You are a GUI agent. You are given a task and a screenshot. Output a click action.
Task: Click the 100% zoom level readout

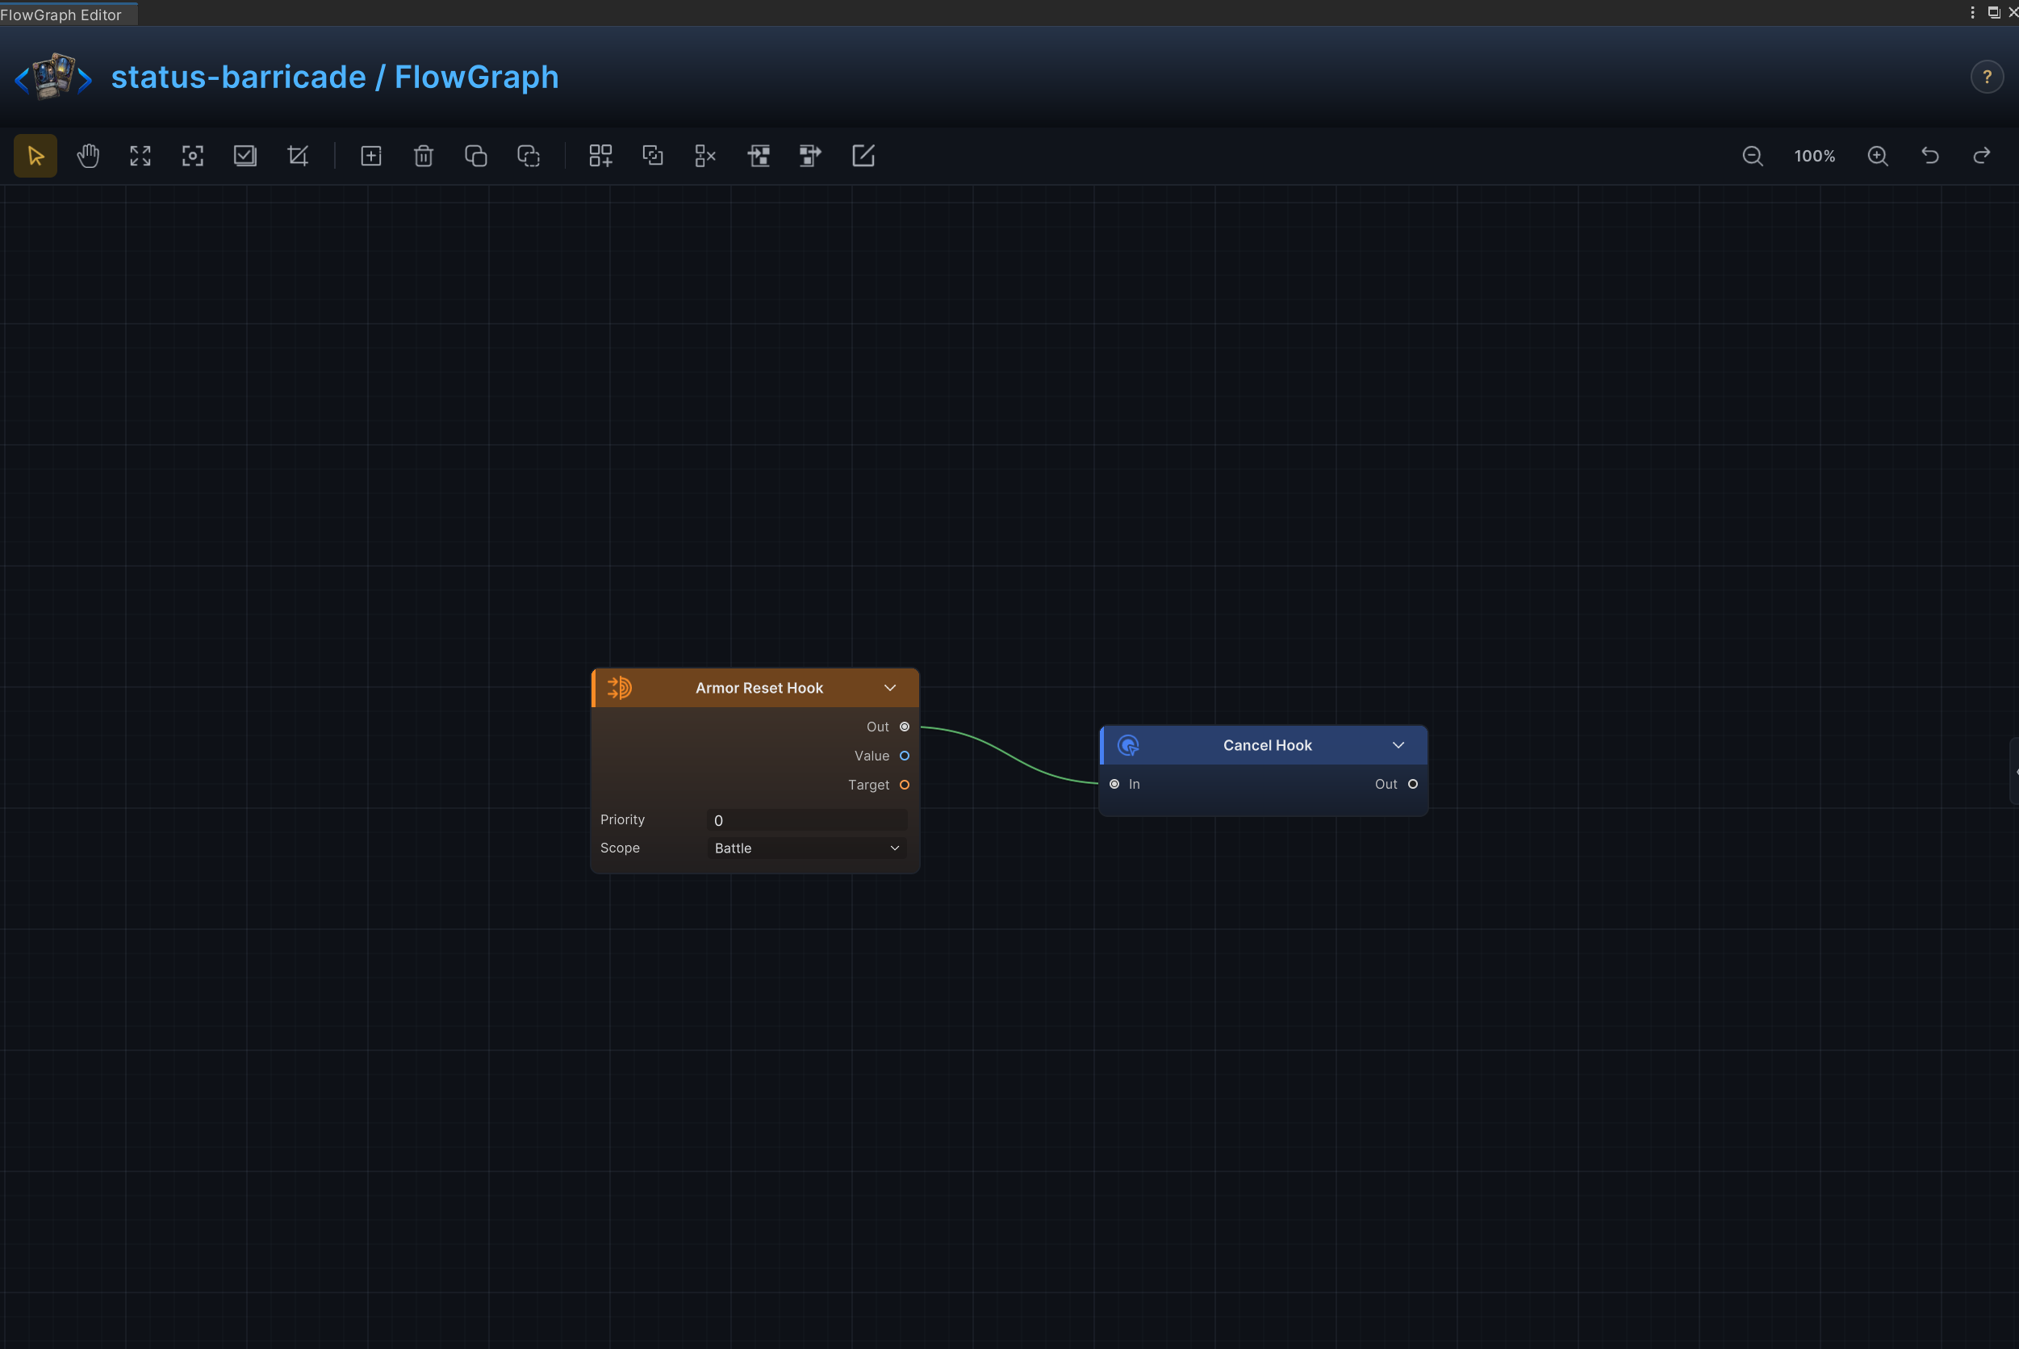[x=1814, y=156]
